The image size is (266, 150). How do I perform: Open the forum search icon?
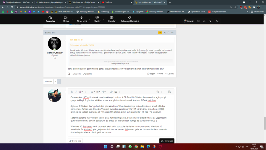217,21
